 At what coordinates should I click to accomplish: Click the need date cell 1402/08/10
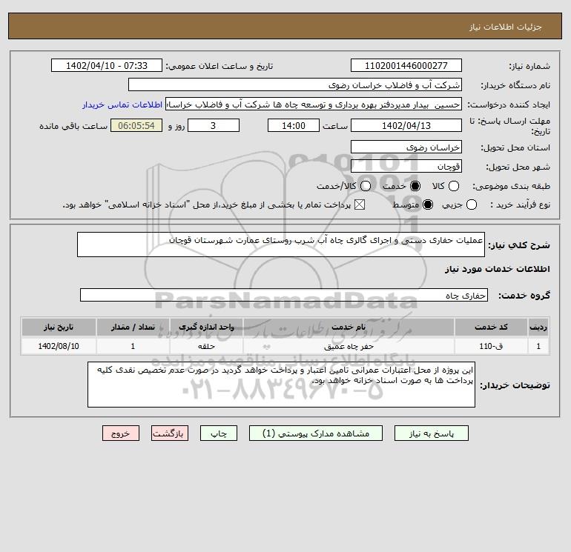(59, 346)
